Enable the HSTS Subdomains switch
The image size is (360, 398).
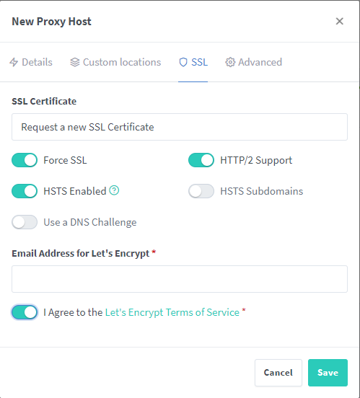coord(201,191)
